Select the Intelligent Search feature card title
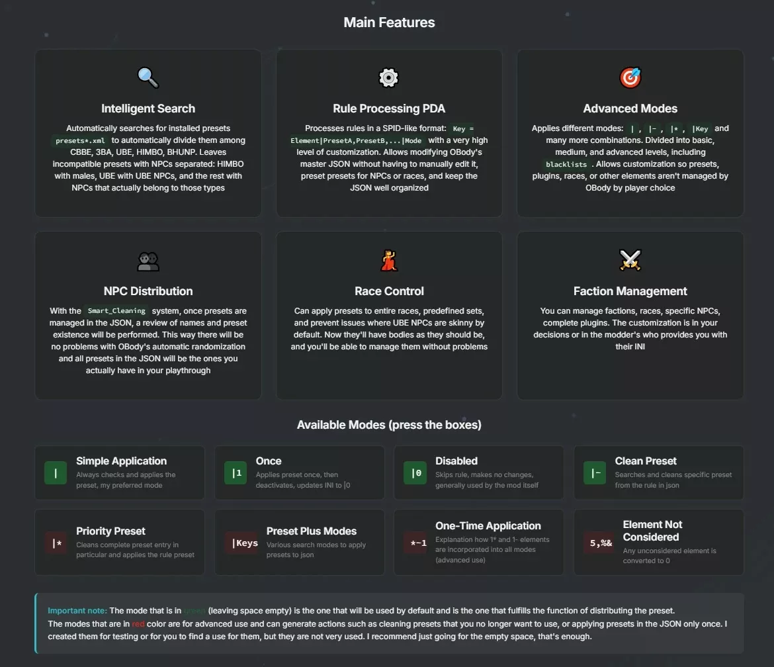The image size is (774, 667). pos(148,109)
